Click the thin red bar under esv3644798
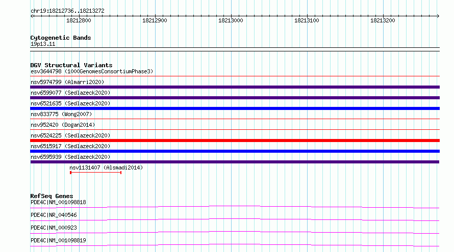 pyautogui.click(x=235, y=76)
